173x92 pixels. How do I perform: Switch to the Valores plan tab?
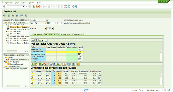tap(38, 34)
